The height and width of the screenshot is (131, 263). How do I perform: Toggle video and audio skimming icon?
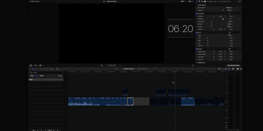click(219, 69)
